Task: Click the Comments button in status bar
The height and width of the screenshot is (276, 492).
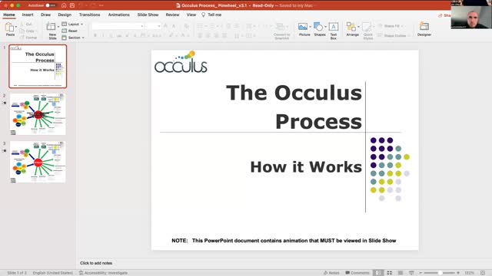Action: [x=357, y=273]
